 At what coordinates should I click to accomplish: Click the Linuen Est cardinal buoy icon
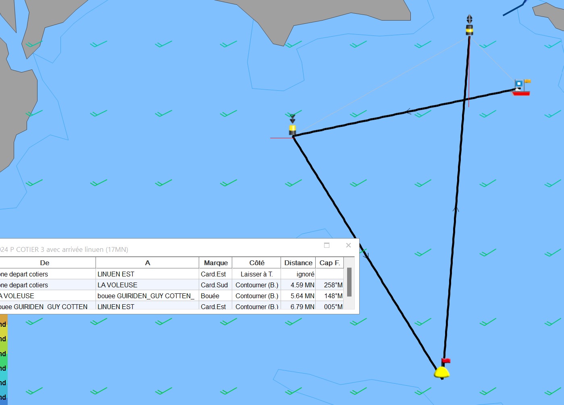(x=469, y=27)
